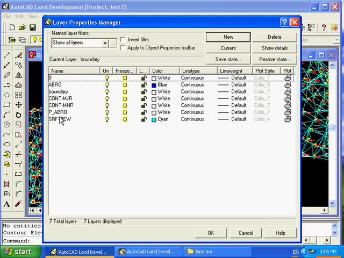Screen dimensions: 344x258
Task: Open named layer filters ellipsis button
Action: pyautogui.click(x=113, y=44)
